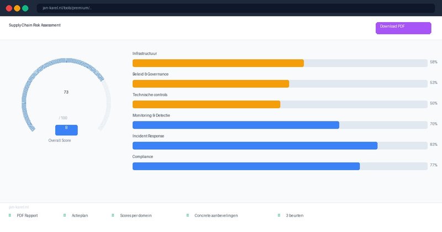
Task: Click the Infrastructuur orange progress bar
Action: pos(218,63)
